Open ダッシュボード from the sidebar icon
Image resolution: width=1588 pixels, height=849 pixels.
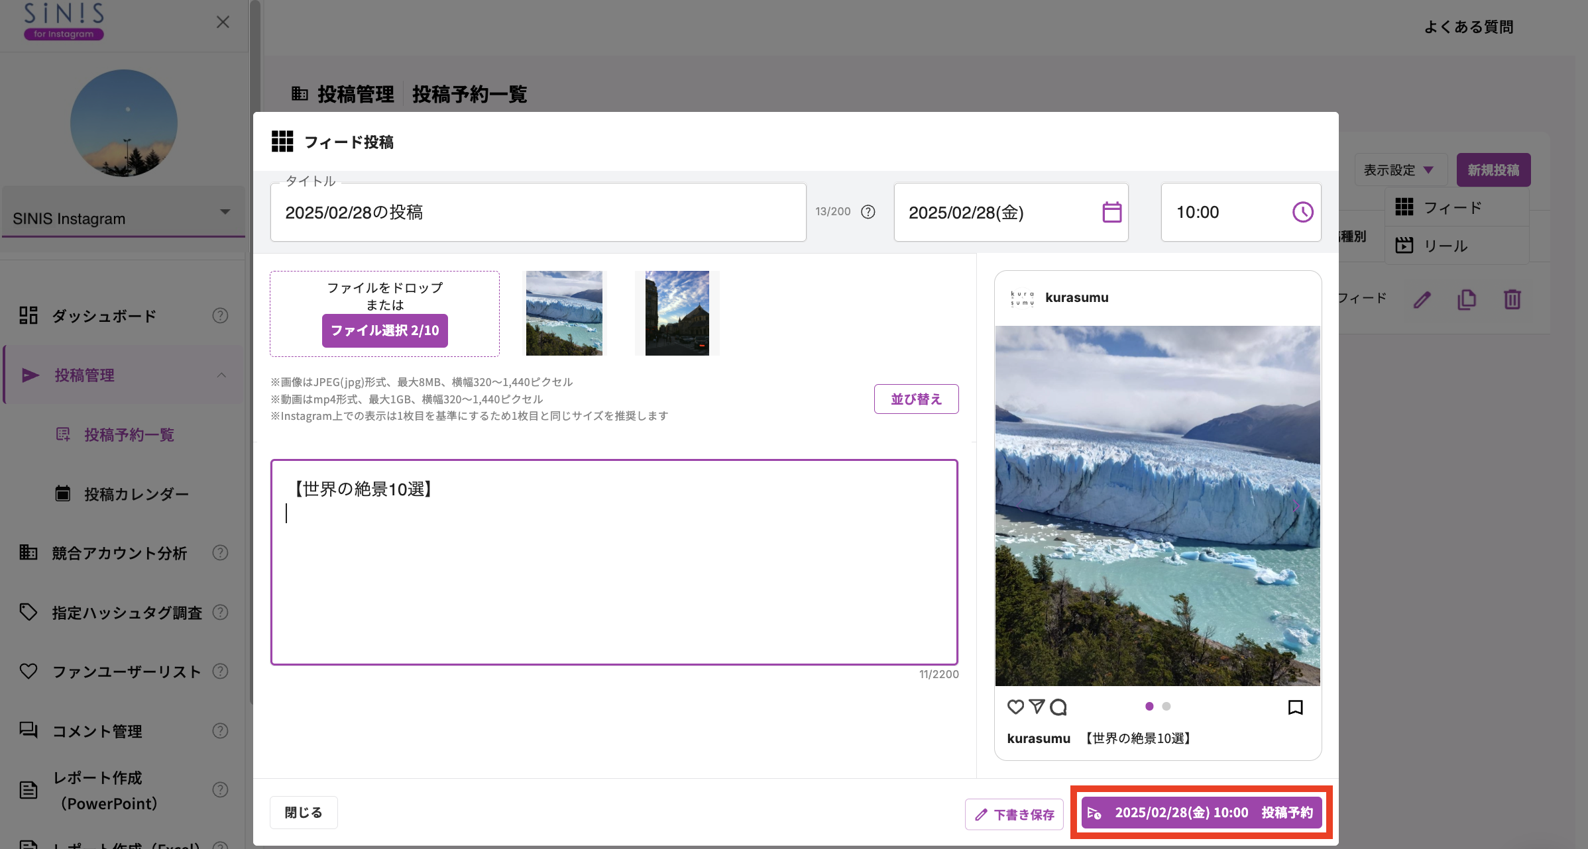[28, 315]
